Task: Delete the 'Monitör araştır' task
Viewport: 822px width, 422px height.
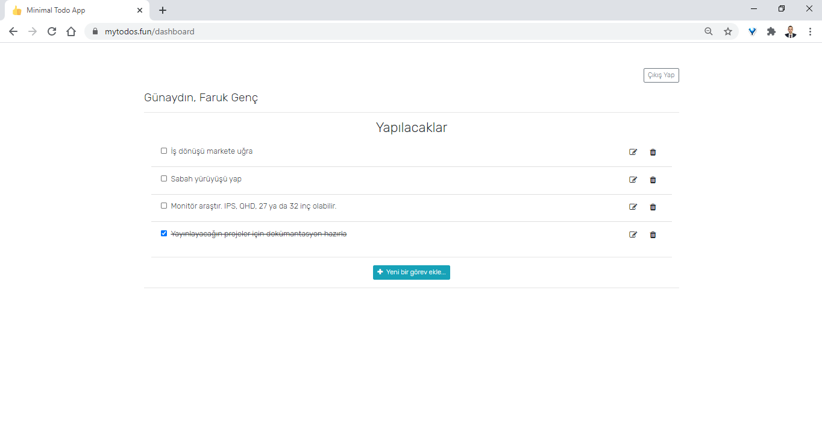Action: (x=653, y=207)
